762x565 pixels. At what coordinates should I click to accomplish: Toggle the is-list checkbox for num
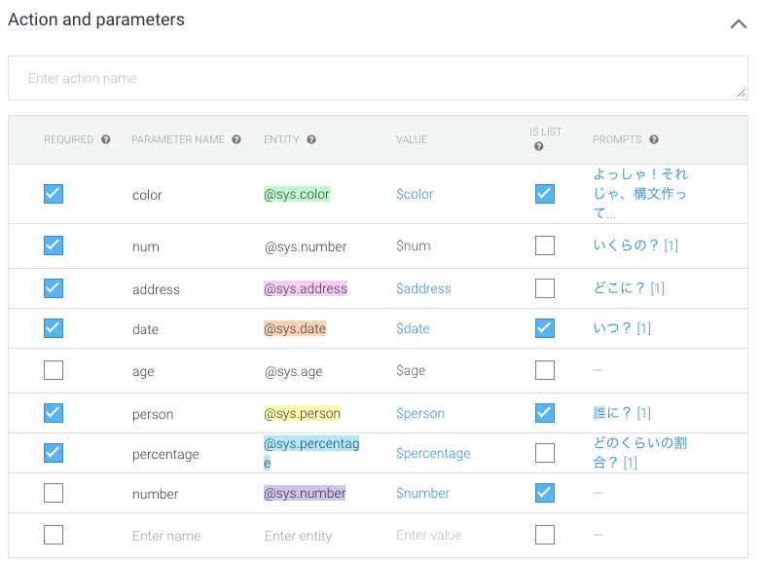pyautogui.click(x=545, y=245)
